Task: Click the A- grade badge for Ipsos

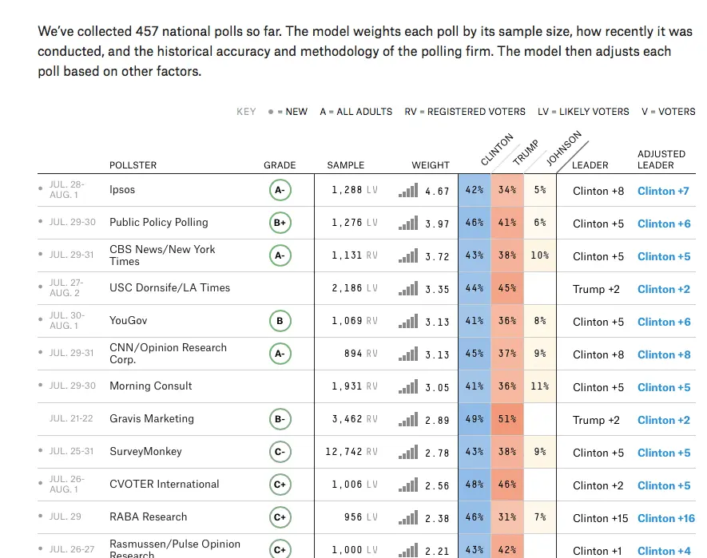Action: [280, 191]
